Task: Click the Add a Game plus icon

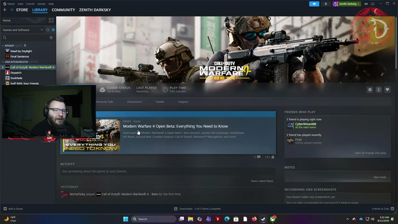Action: [5, 209]
